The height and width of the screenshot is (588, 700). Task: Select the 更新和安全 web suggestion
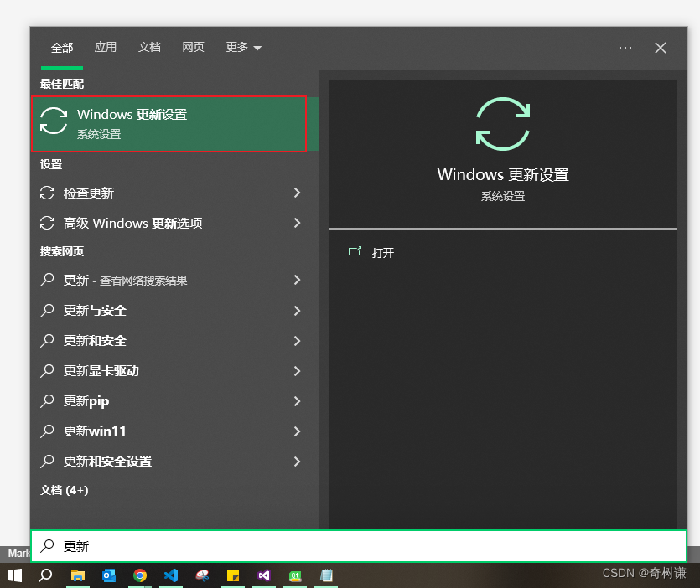[174, 340]
